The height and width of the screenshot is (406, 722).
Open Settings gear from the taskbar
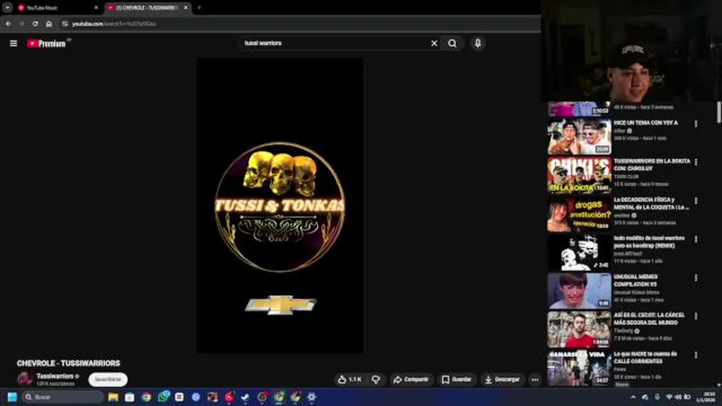click(311, 397)
